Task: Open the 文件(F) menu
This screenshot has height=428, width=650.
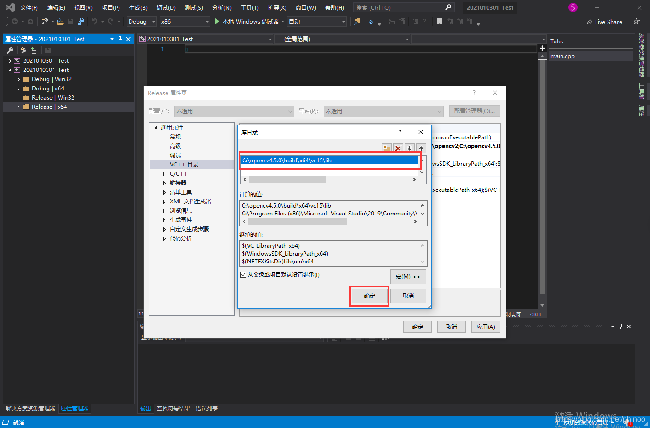Action: click(x=29, y=7)
